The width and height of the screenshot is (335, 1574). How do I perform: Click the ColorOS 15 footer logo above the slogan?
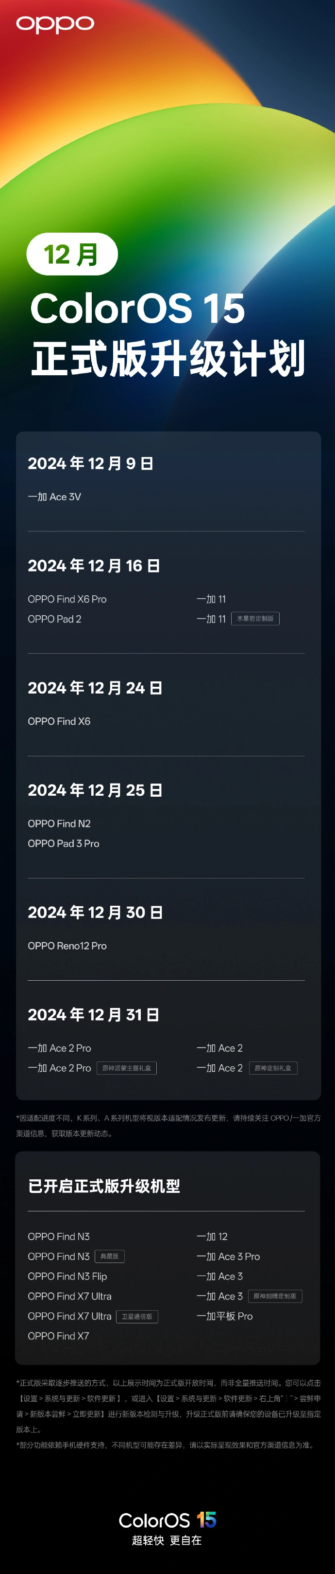pyautogui.click(x=167, y=1519)
